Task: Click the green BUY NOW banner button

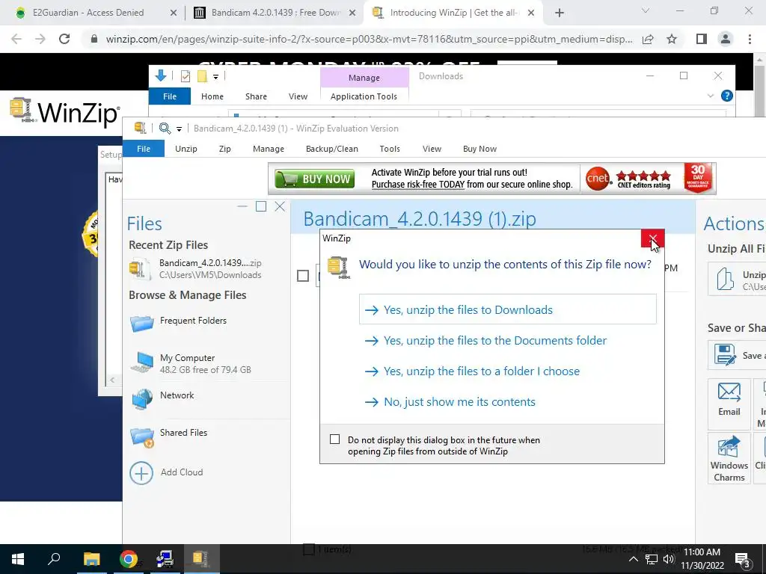Action: (x=315, y=179)
